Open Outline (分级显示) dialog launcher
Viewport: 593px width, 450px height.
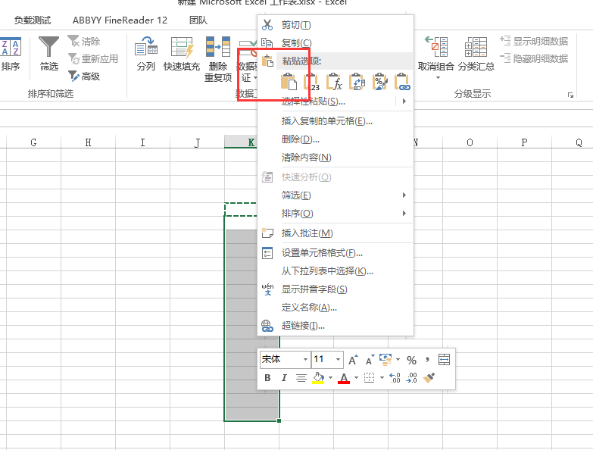[x=570, y=95]
